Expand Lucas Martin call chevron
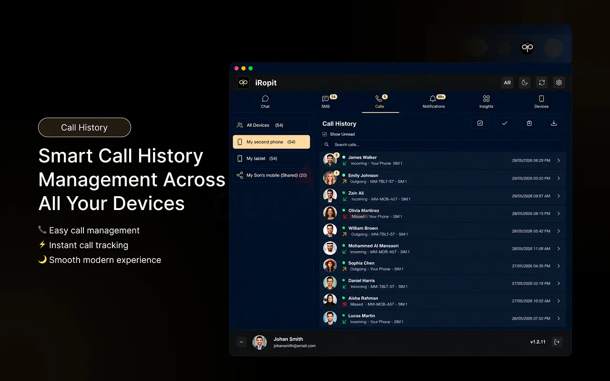 [x=559, y=319]
